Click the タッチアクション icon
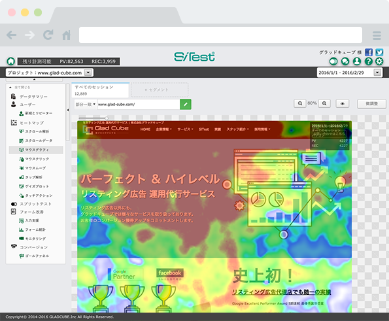Screen dimensions: 389x321 click(x=22, y=195)
